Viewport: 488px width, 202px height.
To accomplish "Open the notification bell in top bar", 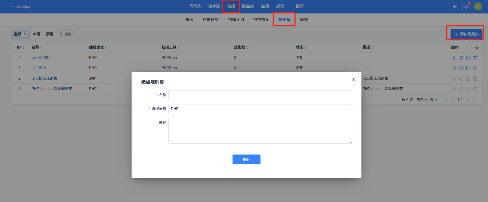I will point(466,7).
